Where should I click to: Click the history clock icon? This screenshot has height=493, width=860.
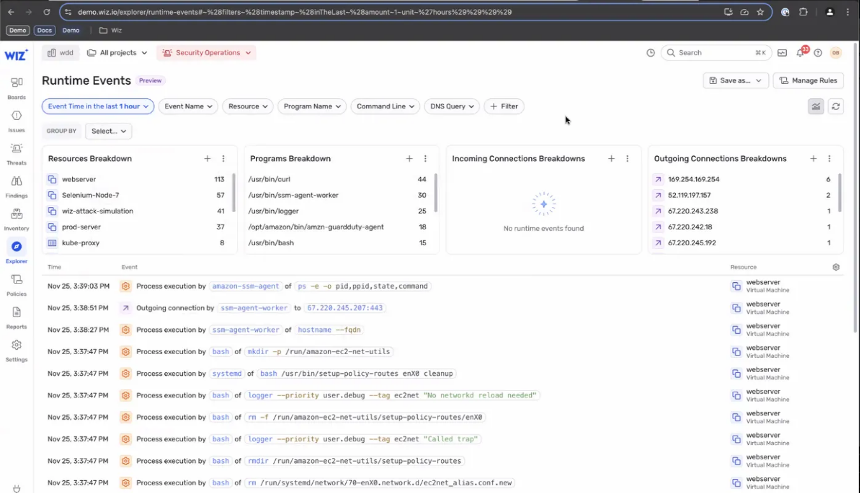click(x=650, y=53)
